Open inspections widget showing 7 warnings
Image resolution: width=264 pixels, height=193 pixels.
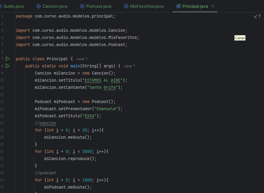(x=257, y=16)
